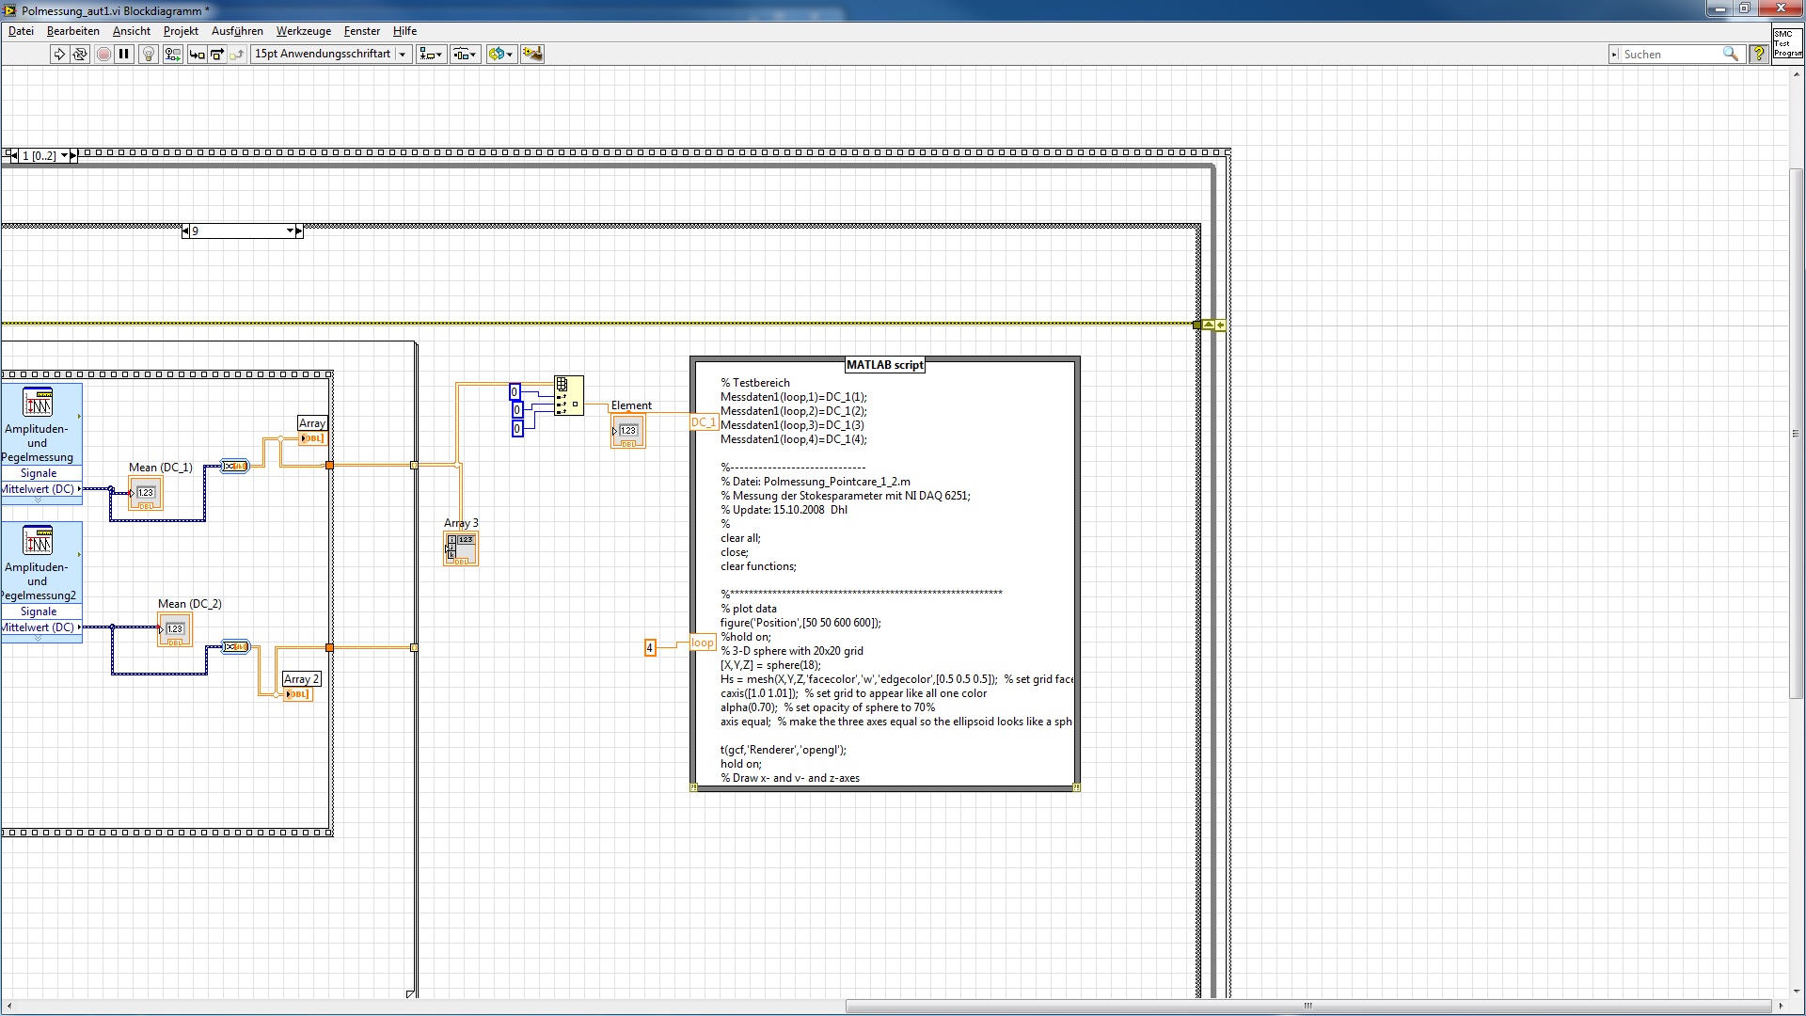Click Run Continuously icon
Screen dimensions: 1806x1016
pos(80,55)
